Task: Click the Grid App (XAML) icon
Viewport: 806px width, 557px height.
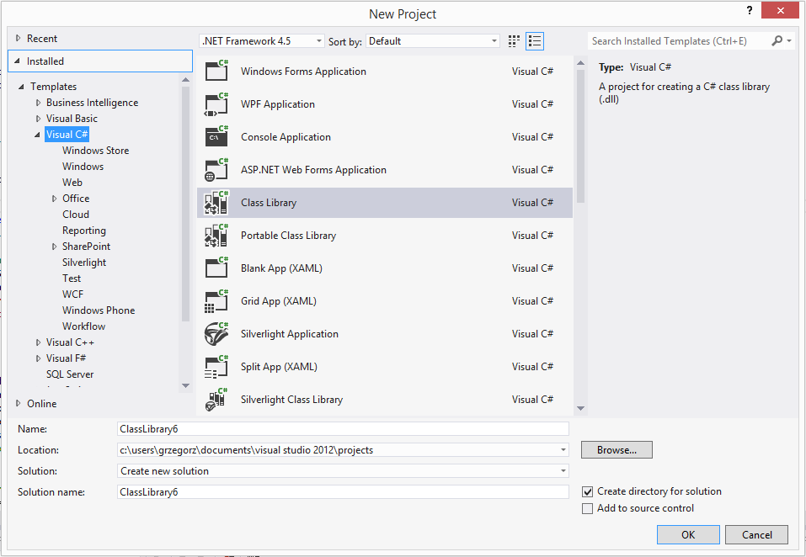Action: pyautogui.click(x=216, y=301)
